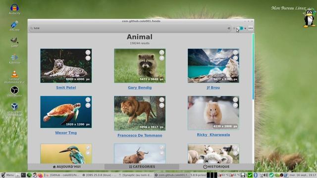Screen dimensions: 317x178
Task: Select the highland cow thumbnail
Action: 140,154
